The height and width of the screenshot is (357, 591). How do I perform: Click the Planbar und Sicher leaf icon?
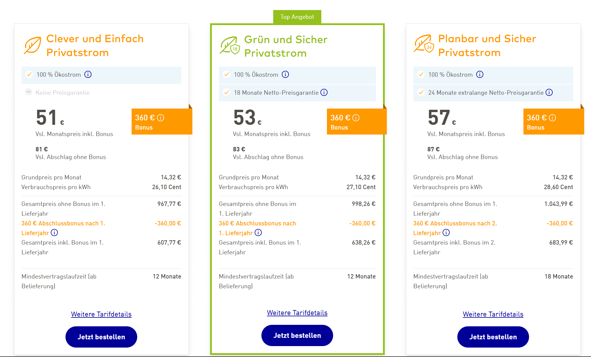click(424, 44)
